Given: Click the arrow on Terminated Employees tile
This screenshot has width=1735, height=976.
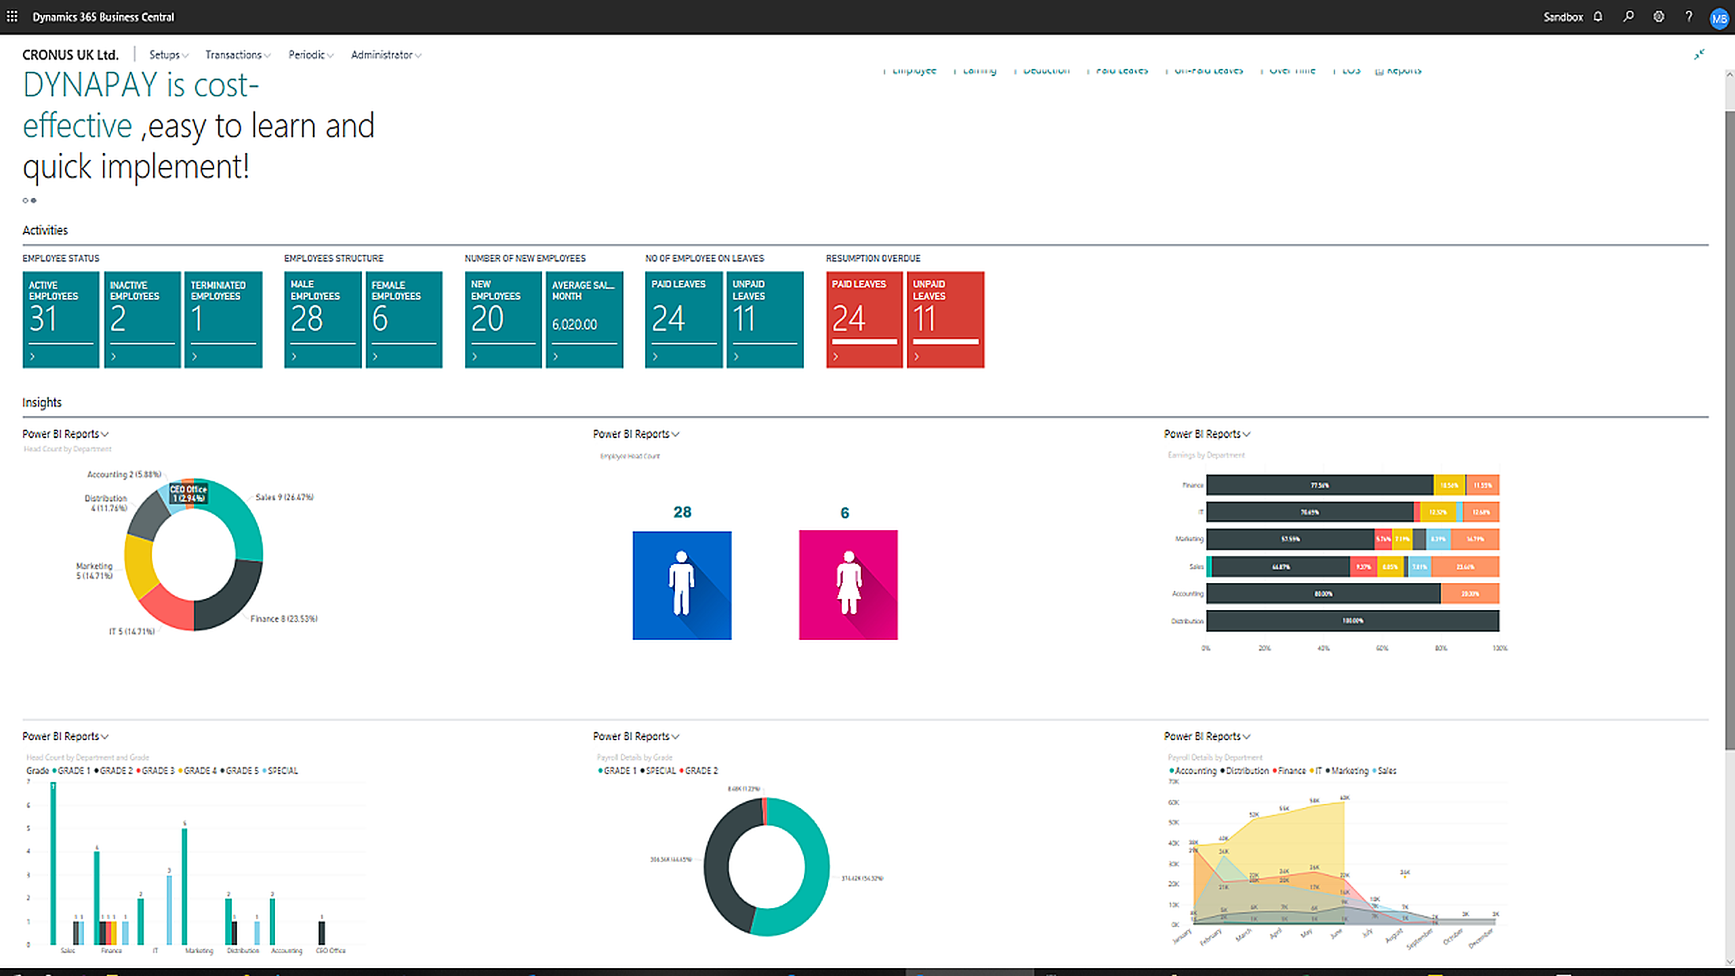Looking at the screenshot, I should [195, 357].
